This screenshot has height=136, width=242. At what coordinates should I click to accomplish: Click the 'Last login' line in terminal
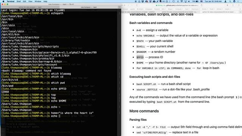pyautogui.click(x=33, y=10)
